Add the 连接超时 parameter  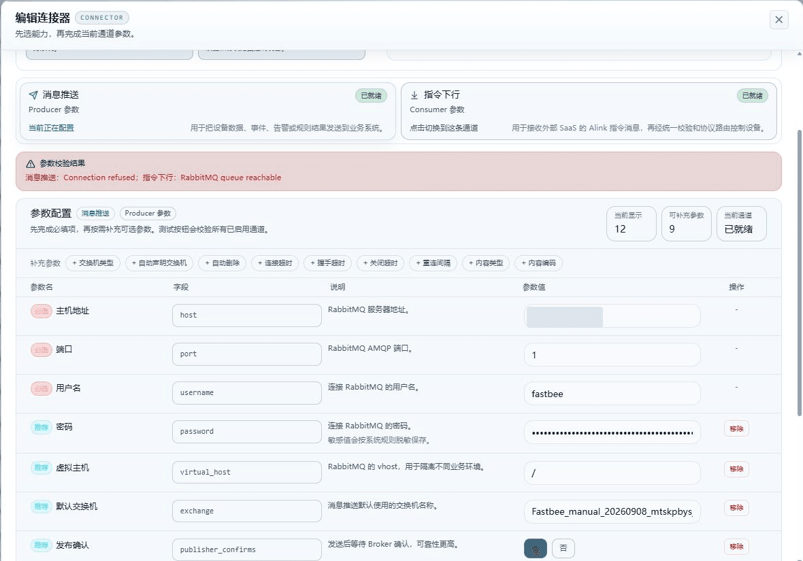point(275,263)
